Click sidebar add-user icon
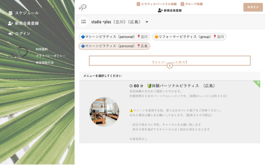The width and height of the screenshot is (265, 165). (x=10, y=23)
